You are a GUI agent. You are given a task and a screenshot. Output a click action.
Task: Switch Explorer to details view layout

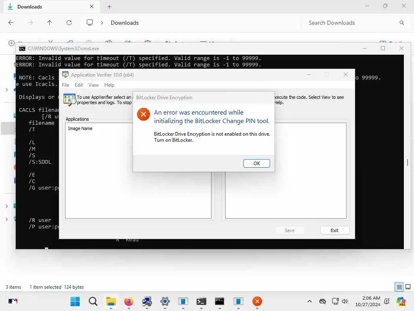399,287
